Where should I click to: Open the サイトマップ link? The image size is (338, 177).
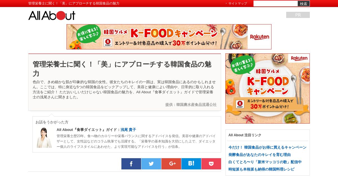237,4
